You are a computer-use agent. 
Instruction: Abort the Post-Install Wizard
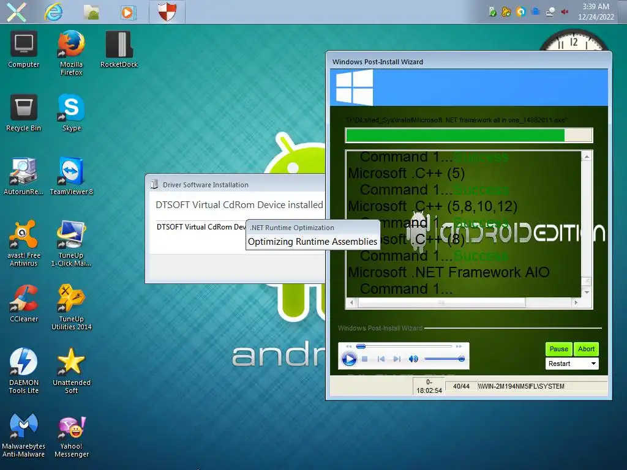tap(586, 349)
